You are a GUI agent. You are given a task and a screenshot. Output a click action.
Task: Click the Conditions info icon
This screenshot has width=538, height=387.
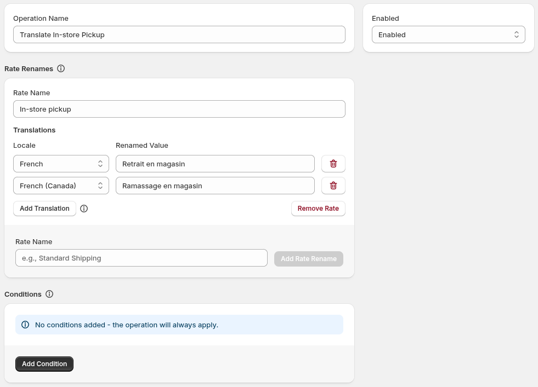(49, 294)
